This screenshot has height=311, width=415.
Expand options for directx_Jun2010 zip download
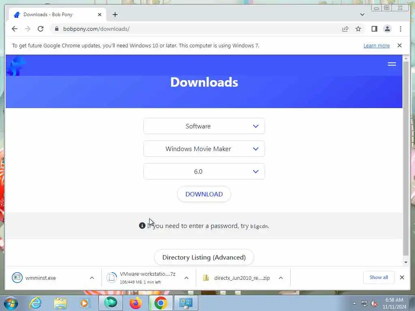click(281, 278)
